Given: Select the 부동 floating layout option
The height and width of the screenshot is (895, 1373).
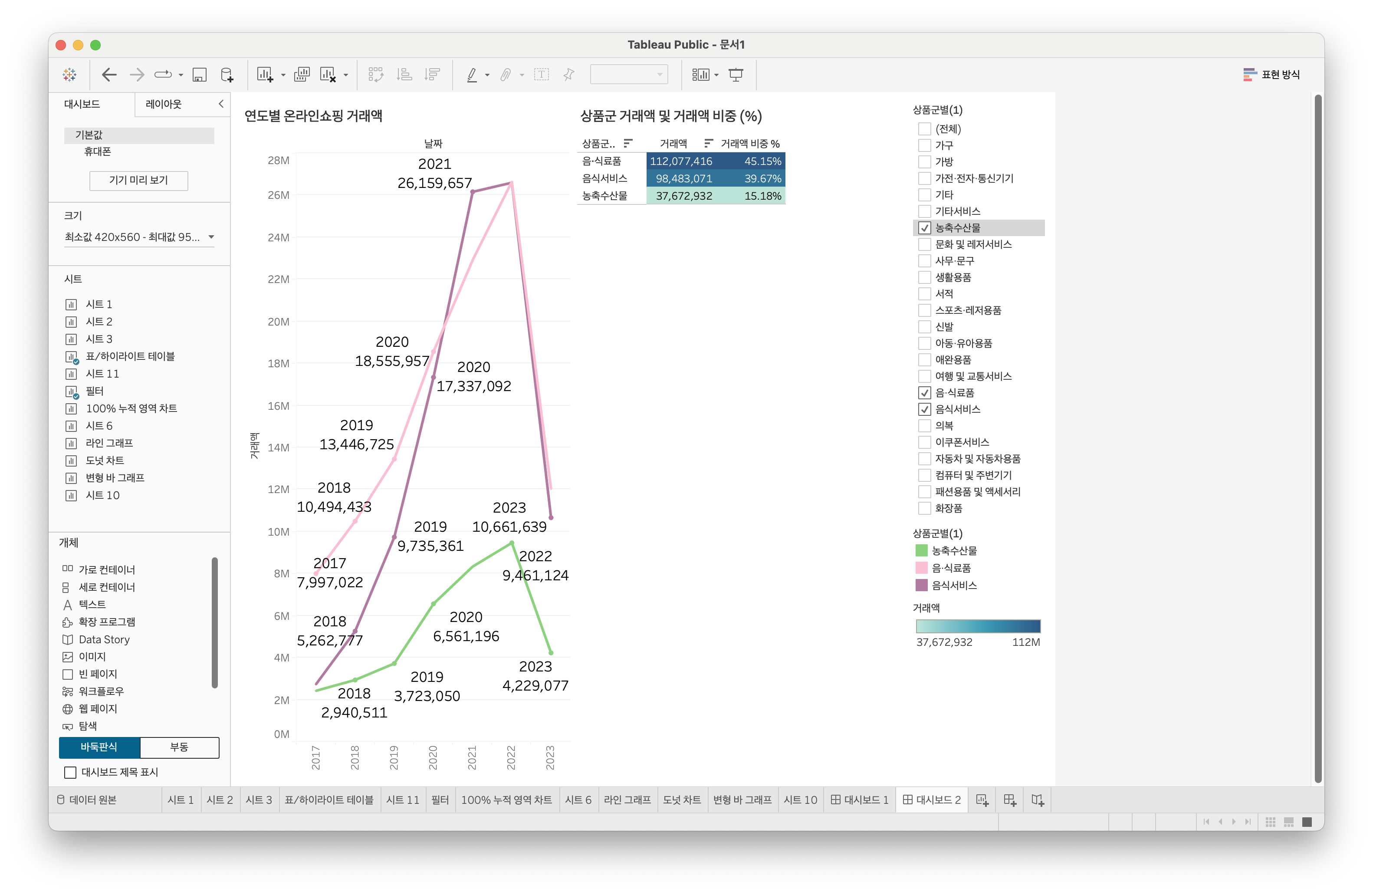Looking at the screenshot, I should click(179, 747).
